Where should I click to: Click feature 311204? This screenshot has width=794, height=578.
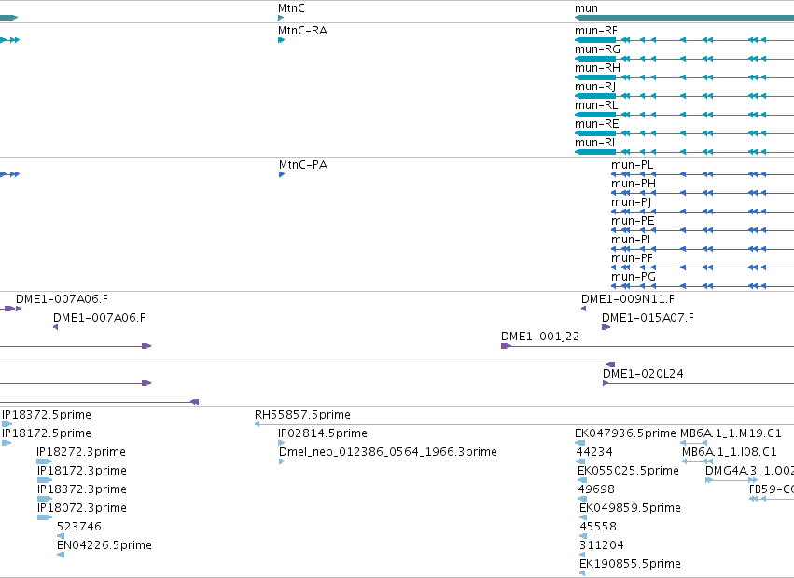[602, 545]
